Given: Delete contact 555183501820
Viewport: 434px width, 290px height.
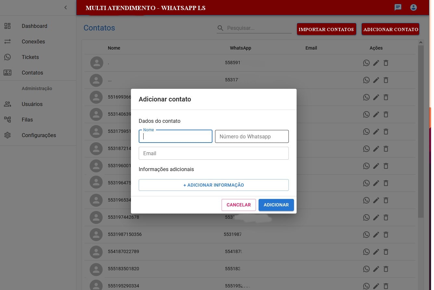Looking at the screenshot, I should (x=386, y=269).
